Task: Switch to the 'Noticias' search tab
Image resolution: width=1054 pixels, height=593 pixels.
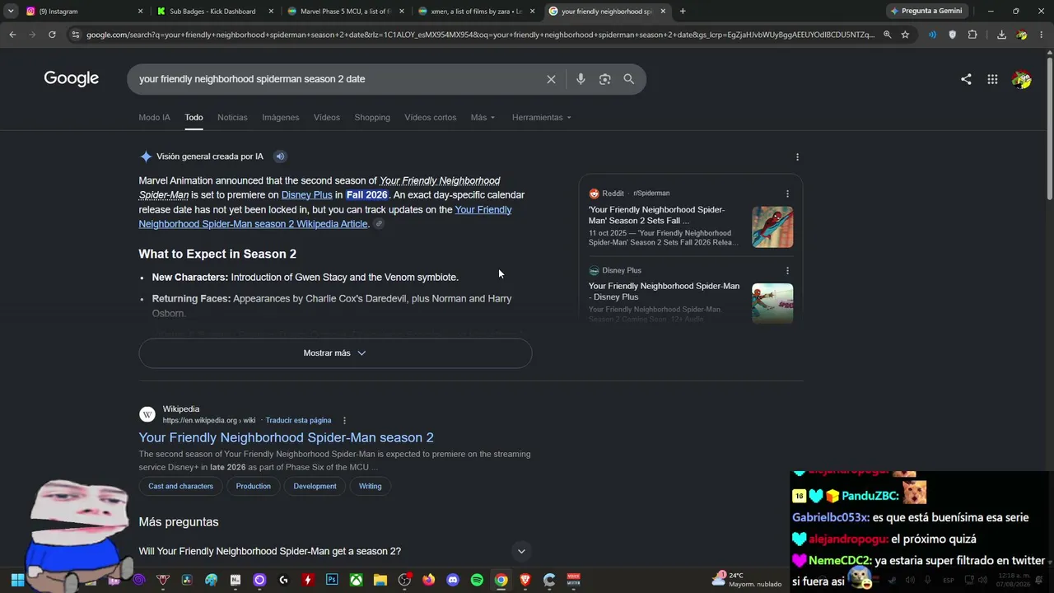Action: point(232,118)
